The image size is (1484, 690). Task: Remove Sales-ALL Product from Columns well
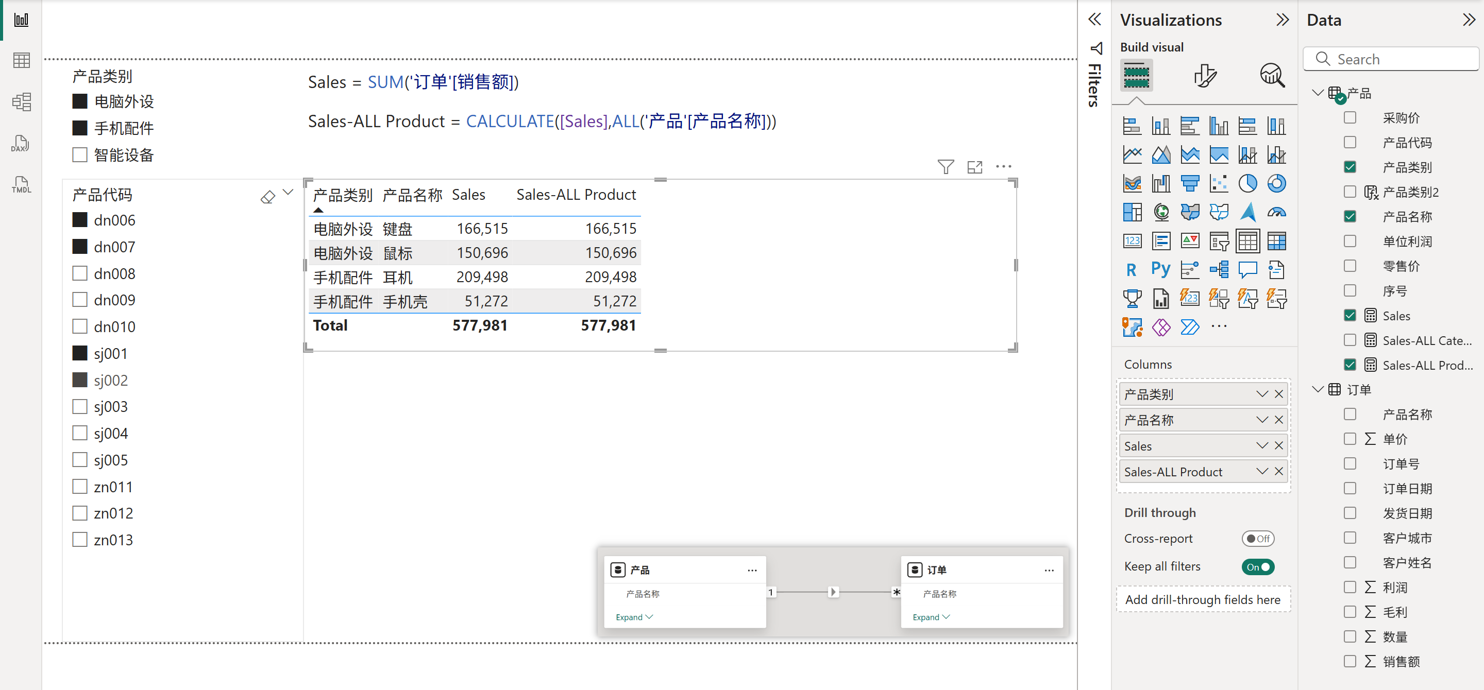(1279, 471)
